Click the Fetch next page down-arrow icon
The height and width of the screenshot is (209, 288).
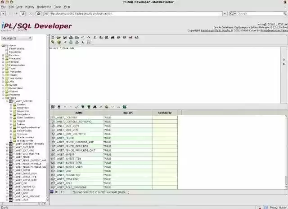83,107
